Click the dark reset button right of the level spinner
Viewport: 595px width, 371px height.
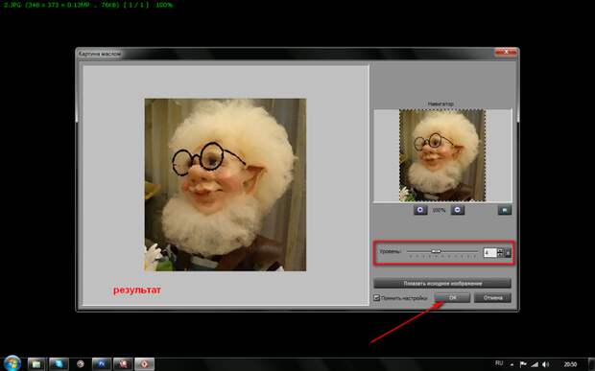[508, 252]
